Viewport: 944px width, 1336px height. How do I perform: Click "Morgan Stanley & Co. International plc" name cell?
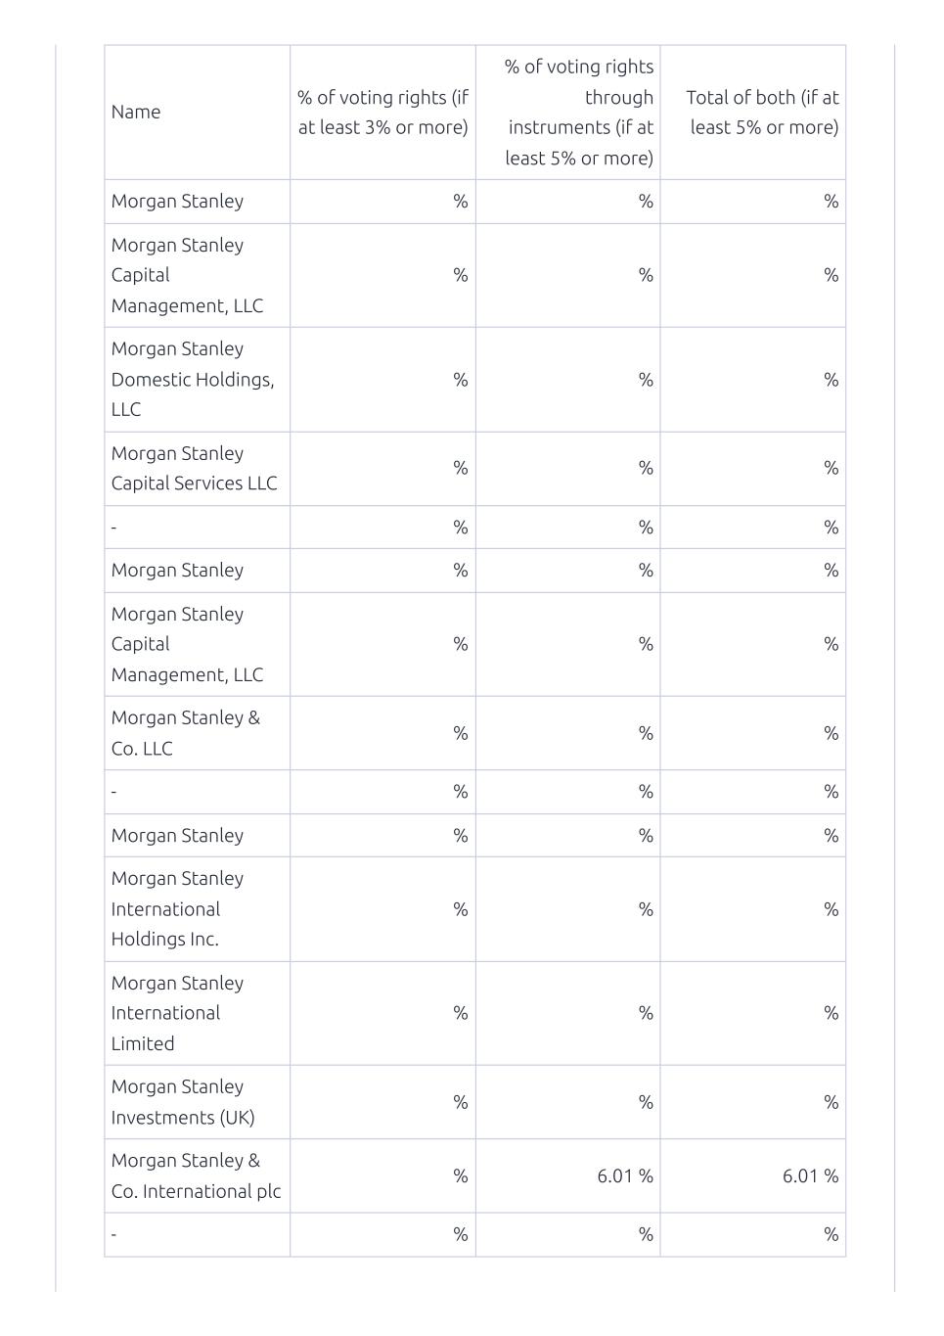(196, 1175)
